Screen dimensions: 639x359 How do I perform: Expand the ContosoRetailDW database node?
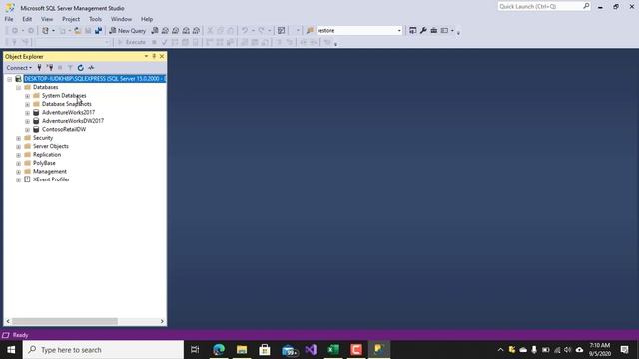(x=27, y=130)
